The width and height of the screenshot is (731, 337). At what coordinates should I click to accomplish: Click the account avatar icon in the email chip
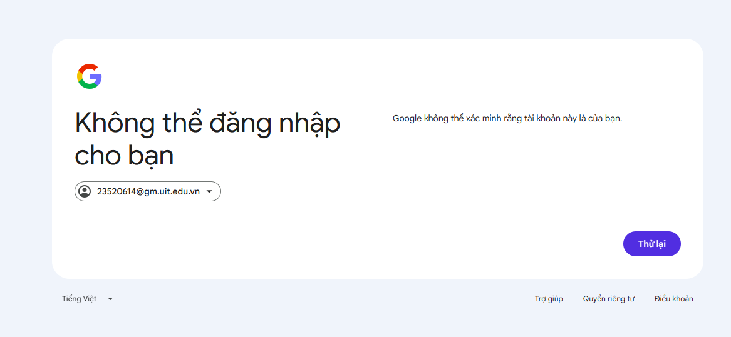coord(85,191)
